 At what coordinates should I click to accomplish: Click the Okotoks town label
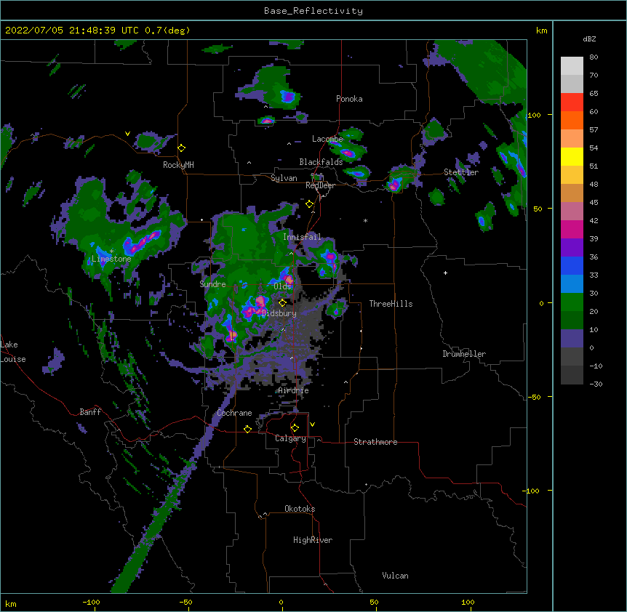click(x=300, y=509)
